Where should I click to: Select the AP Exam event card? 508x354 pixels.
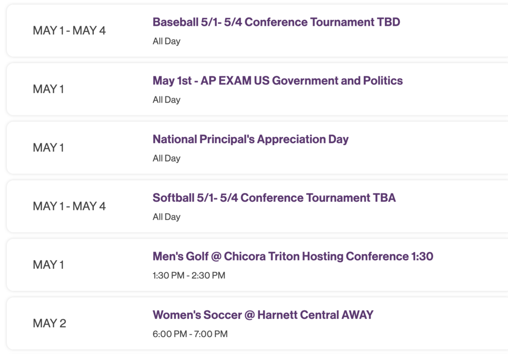[x=254, y=89]
